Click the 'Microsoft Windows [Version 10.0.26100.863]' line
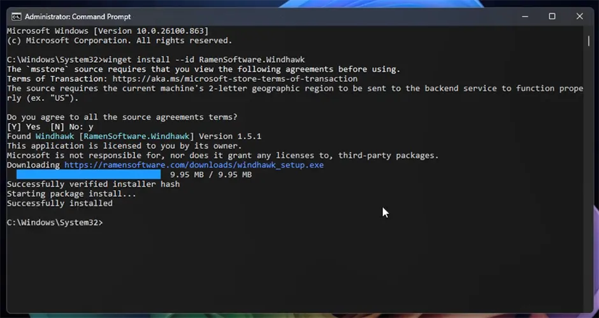This screenshot has width=599, height=318. 107,31
